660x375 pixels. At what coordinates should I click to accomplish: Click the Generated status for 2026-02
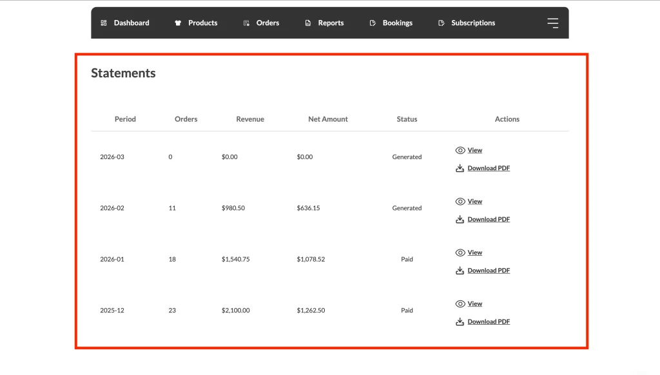tap(407, 208)
